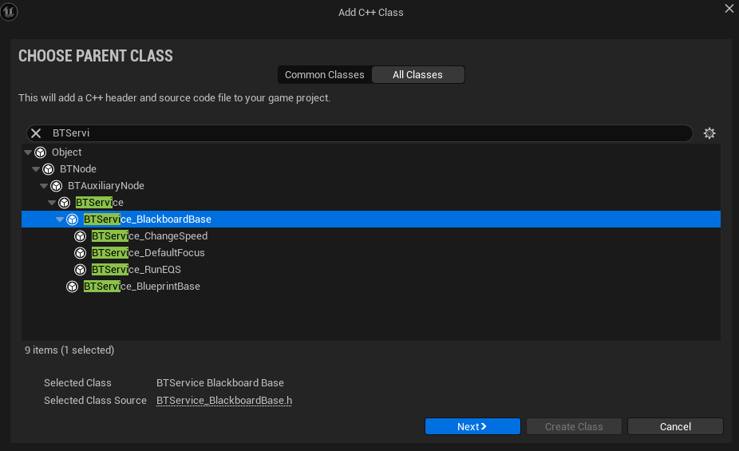Click the Next button

click(x=472, y=426)
